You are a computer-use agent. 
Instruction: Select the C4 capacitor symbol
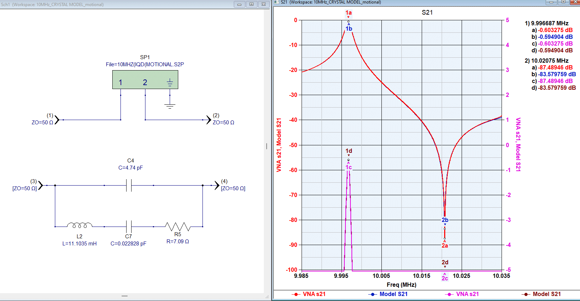point(129,185)
